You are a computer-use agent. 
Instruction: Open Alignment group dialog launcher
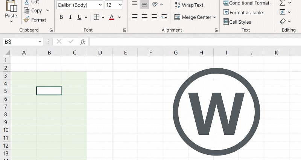pos(216,30)
